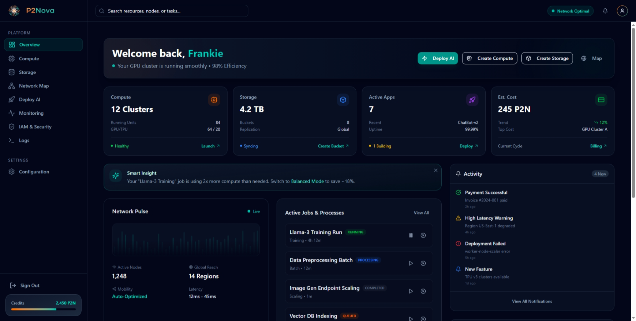Start the Data Preprocessing Batch job
The width and height of the screenshot is (636, 321).
tap(411, 263)
